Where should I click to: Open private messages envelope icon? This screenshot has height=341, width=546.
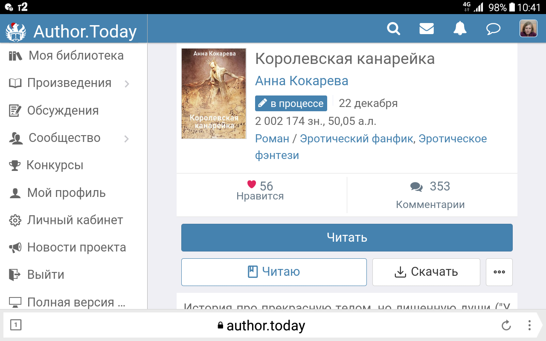[x=427, y=29]
